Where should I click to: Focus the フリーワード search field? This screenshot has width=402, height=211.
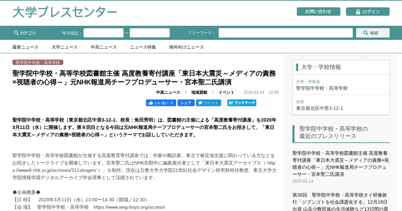click(286, 33)
